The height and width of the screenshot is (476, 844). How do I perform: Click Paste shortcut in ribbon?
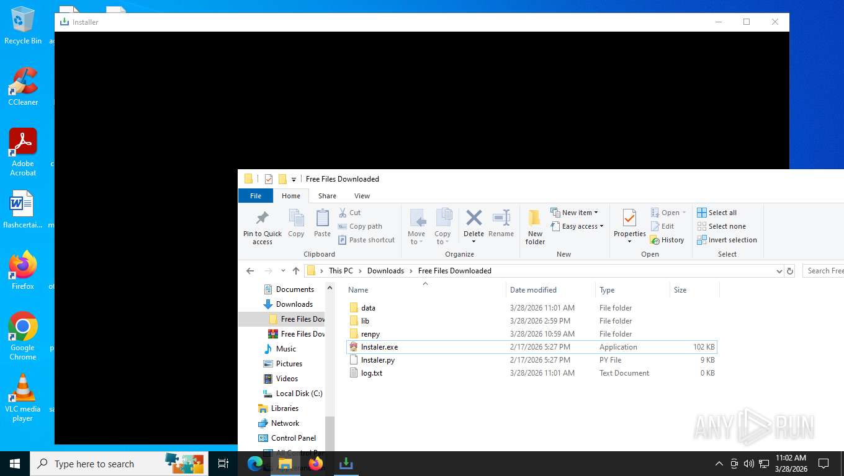pos(366,240)
